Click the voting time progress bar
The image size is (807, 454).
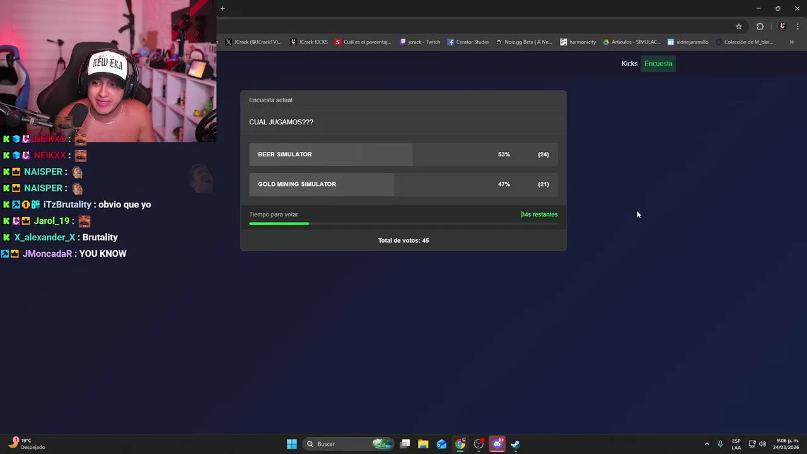[403, 223]
